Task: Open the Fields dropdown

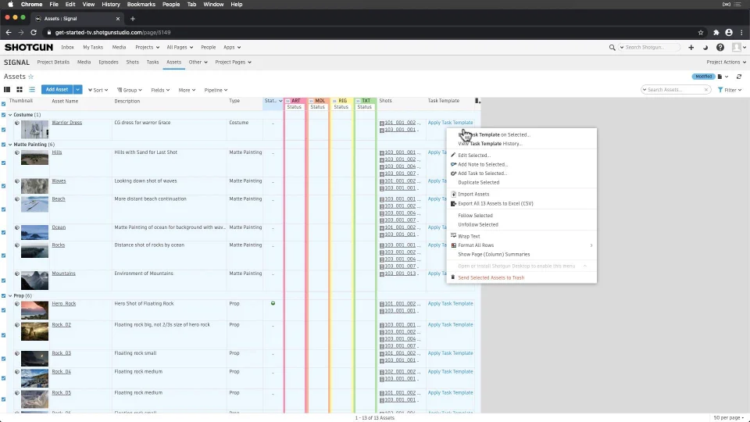Action: click(x=160, y=90)
